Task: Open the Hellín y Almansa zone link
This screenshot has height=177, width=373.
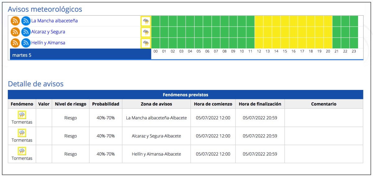Action: pos(48,43)
